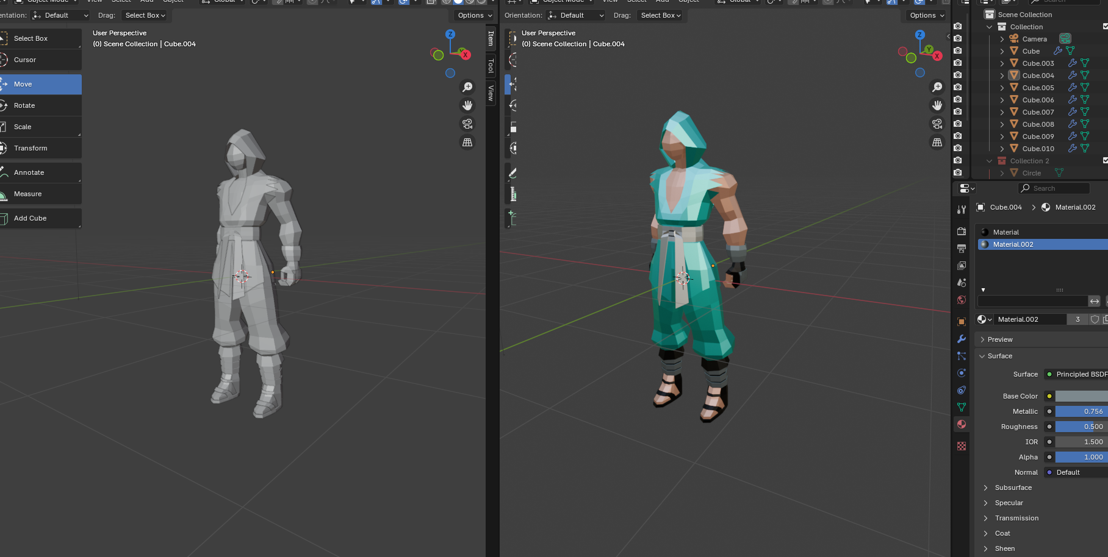Image resolution: width=1108 pixels, height=557 pixels.
Task: Click the hand pan icon in left viewport
Action: [x=467, y=105]
